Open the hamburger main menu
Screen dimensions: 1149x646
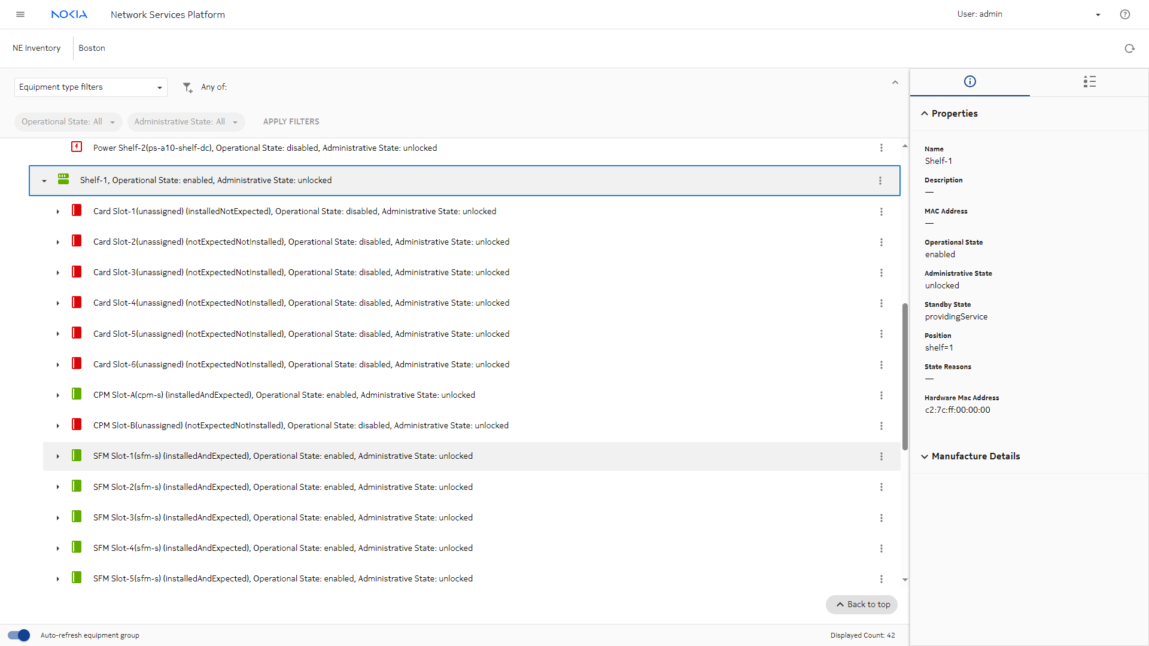(20, 14)
